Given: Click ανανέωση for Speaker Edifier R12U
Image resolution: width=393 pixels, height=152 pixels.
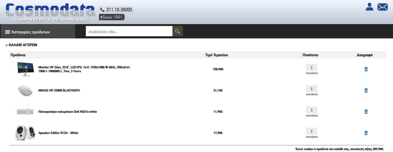Looking at the screenshot, I should [x=312, y=137].
